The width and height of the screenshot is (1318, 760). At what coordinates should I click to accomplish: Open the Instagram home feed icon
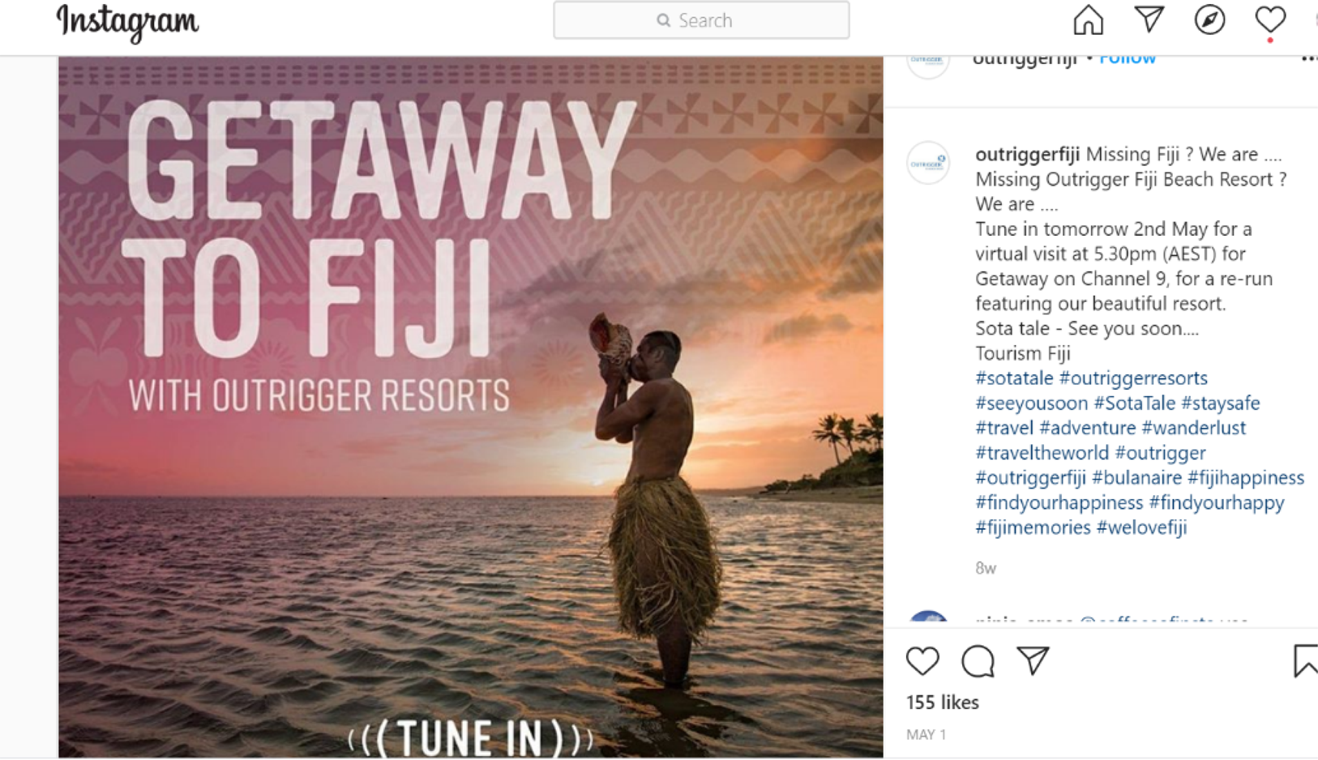click(x=1088, y=20)
